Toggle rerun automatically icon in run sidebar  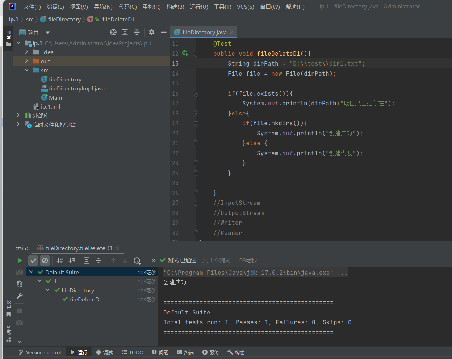(x=20, y=284)
